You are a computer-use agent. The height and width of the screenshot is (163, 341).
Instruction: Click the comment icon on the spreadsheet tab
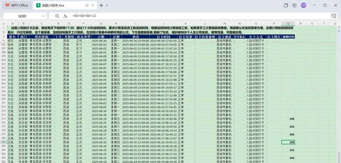87,5
